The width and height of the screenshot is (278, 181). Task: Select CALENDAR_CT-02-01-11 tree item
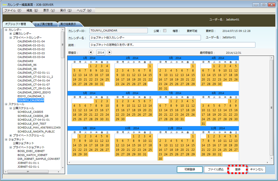tap(34, 73)
